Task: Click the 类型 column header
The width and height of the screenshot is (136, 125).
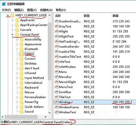Action: click(87, 16)
